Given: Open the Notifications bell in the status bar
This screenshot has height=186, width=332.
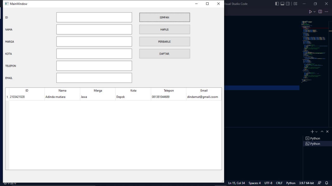Looking at the screenshot, I should tap(326, 183).
